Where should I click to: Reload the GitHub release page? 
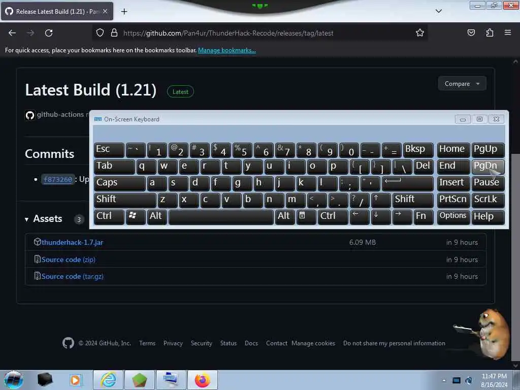point(49,33)
